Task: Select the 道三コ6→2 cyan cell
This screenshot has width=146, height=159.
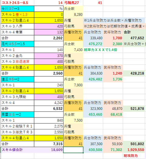Action: pos(17,79)
